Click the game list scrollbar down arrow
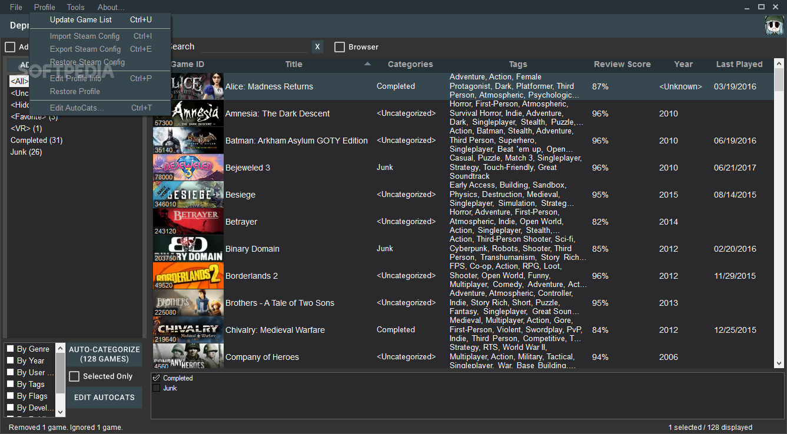This screenshot has width=787, height=434. pos(779,363)
